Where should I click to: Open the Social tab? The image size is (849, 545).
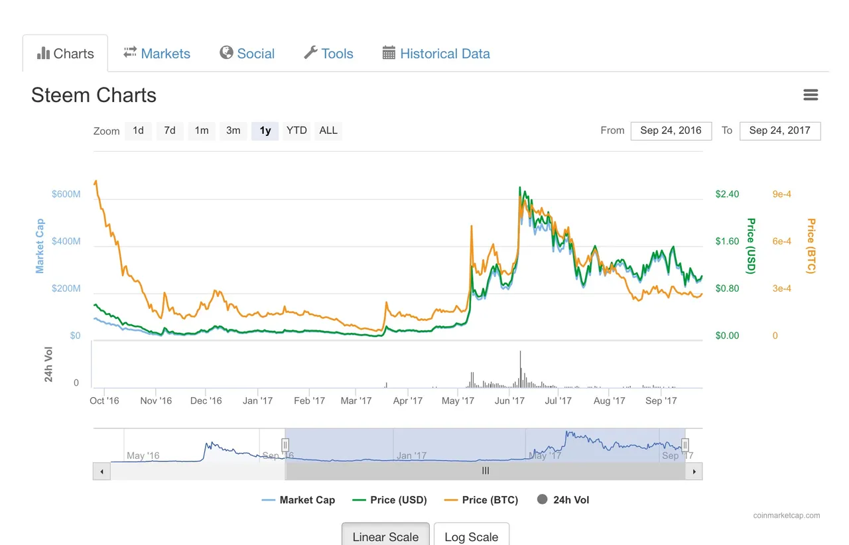[247, 53]
